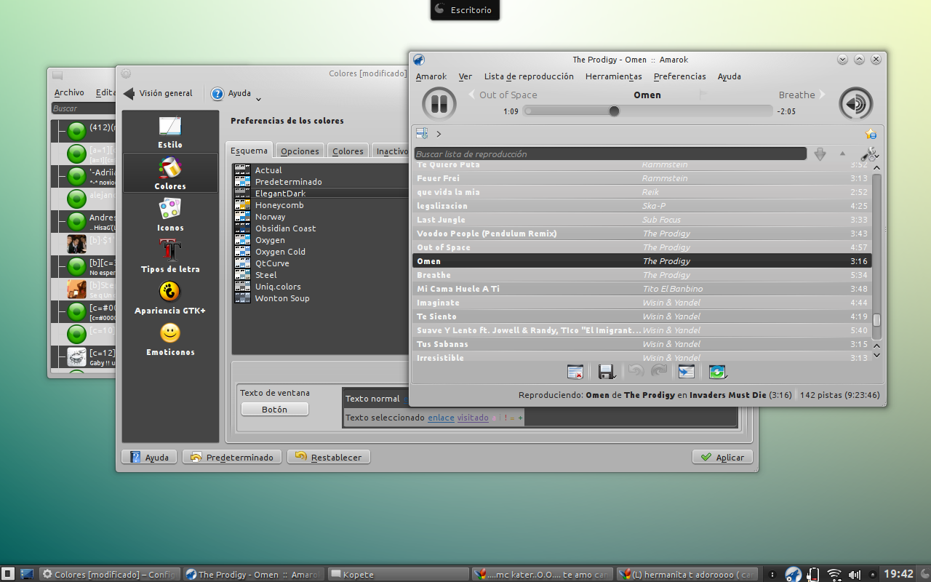Open Emoticonos settings
This screenshot has height=582, width=931.
click(x=170, y=339)
